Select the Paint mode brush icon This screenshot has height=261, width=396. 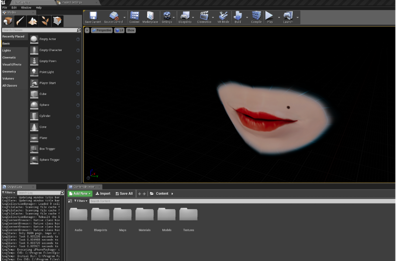(21, 21)
